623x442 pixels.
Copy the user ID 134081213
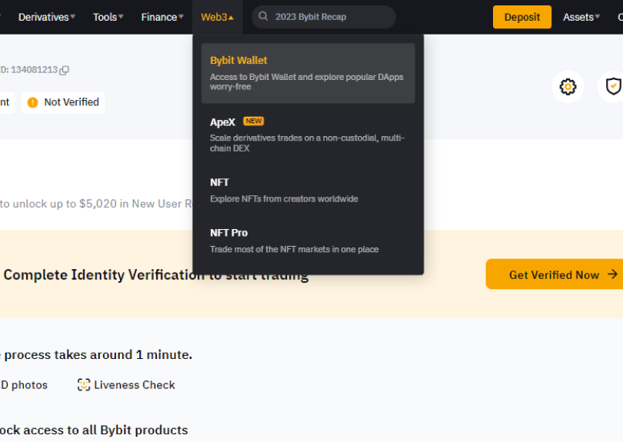tap(64, 70)
